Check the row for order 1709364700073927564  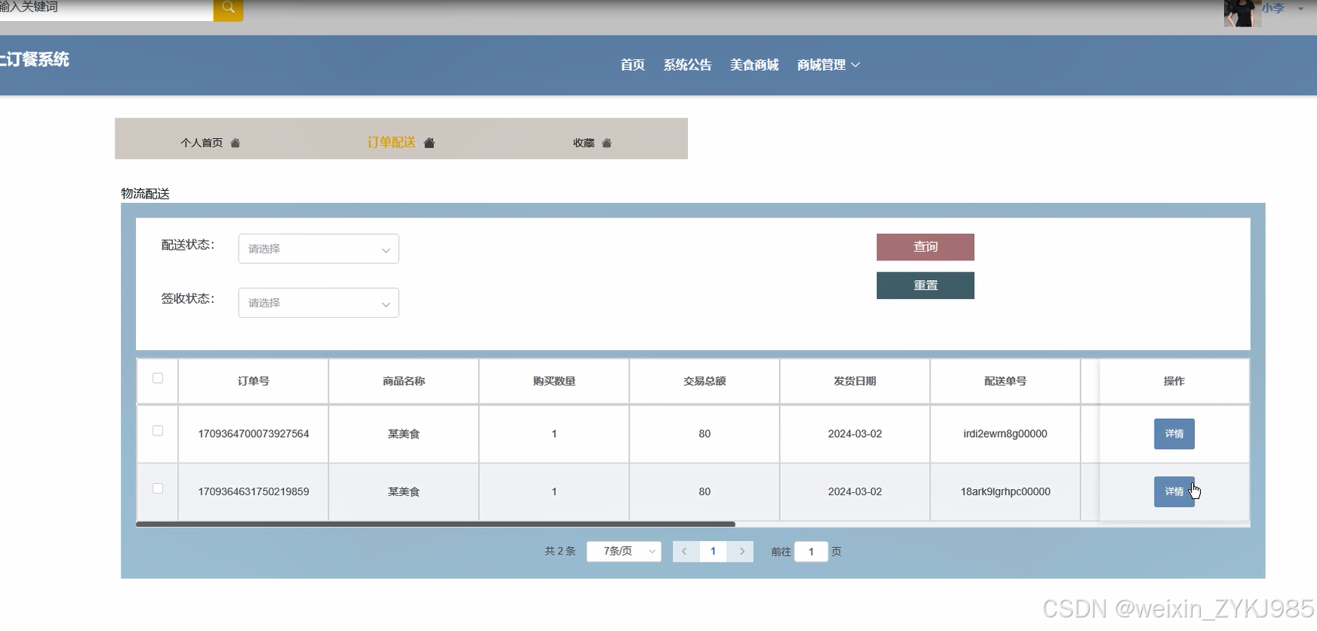[x=158, y=430]
